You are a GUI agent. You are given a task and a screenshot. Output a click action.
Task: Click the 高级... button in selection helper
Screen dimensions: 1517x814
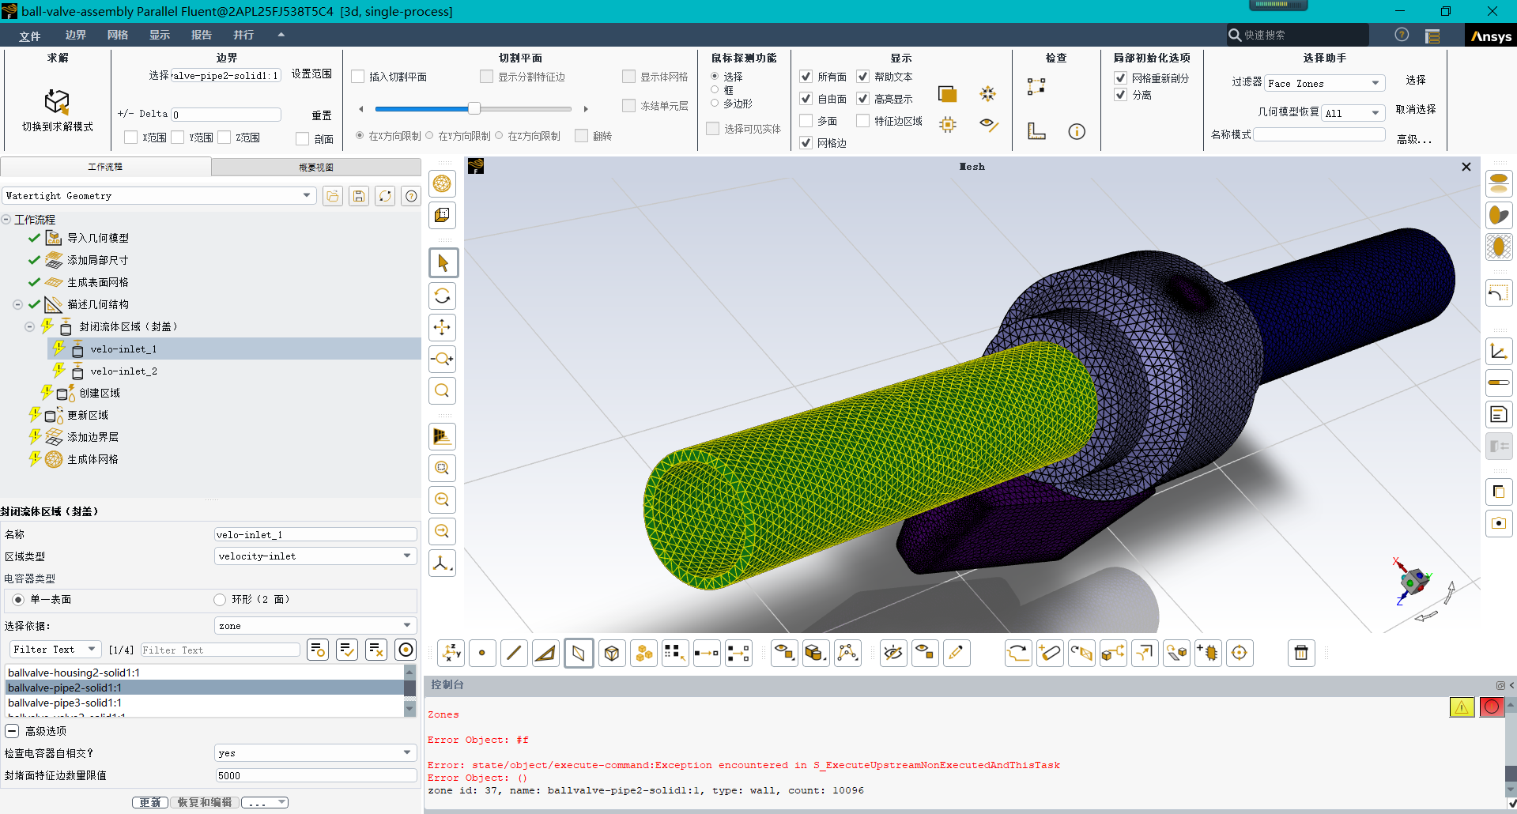pyautogui.click(x=1414, y=140)
